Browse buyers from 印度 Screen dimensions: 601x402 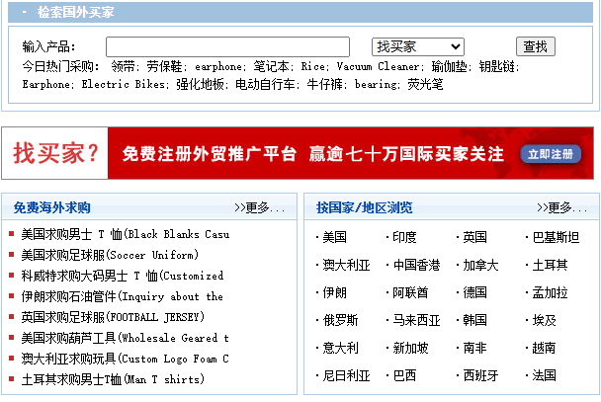(404, 237)
